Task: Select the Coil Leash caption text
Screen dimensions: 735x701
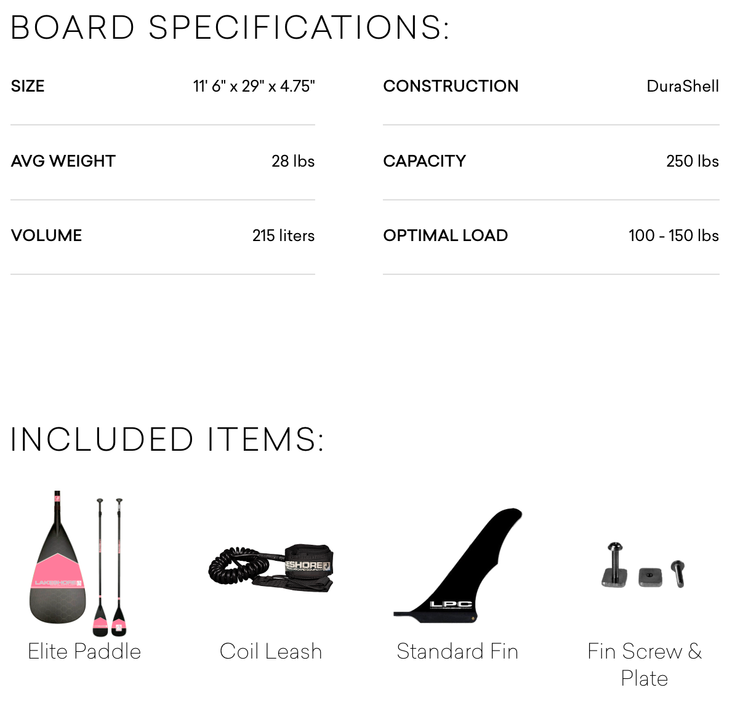Action: (x=271, y=651)
